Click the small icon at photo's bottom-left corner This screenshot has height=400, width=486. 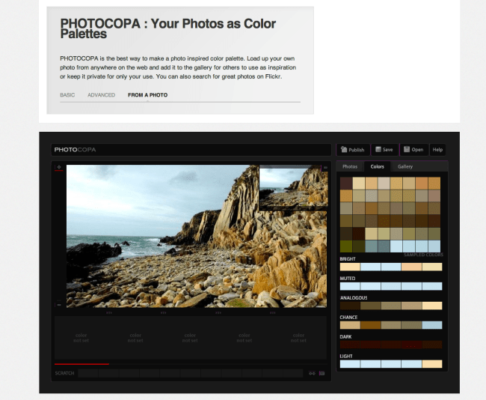(x=59, y=304)
